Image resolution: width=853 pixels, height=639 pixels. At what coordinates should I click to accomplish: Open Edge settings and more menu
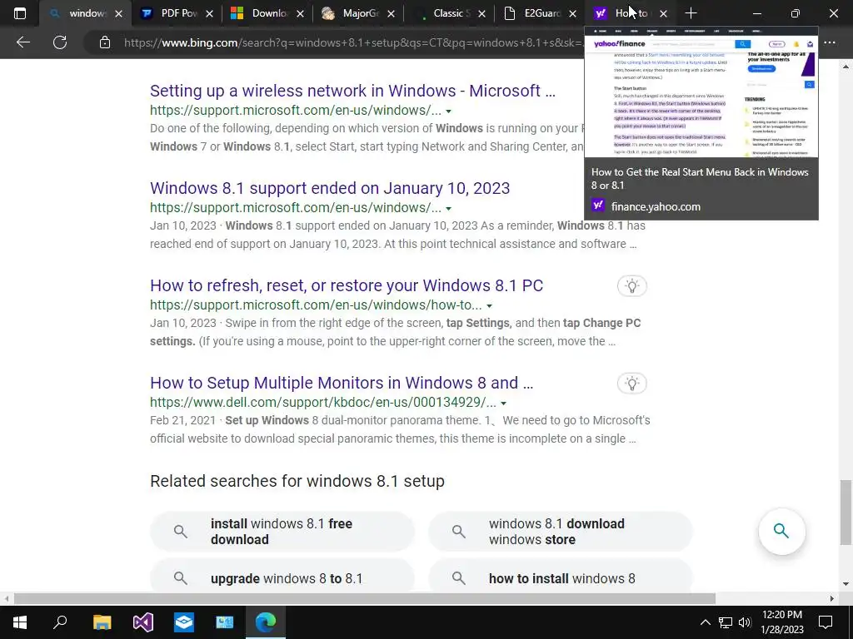click(x=830, y=42)
